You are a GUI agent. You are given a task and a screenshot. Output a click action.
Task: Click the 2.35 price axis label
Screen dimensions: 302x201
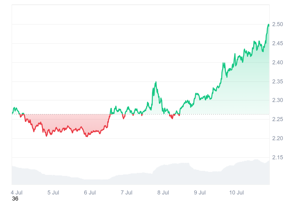[x=277, y=82]
